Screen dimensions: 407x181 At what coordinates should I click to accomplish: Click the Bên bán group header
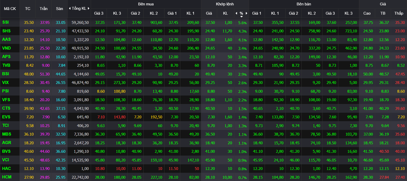(x=304, y=4)
